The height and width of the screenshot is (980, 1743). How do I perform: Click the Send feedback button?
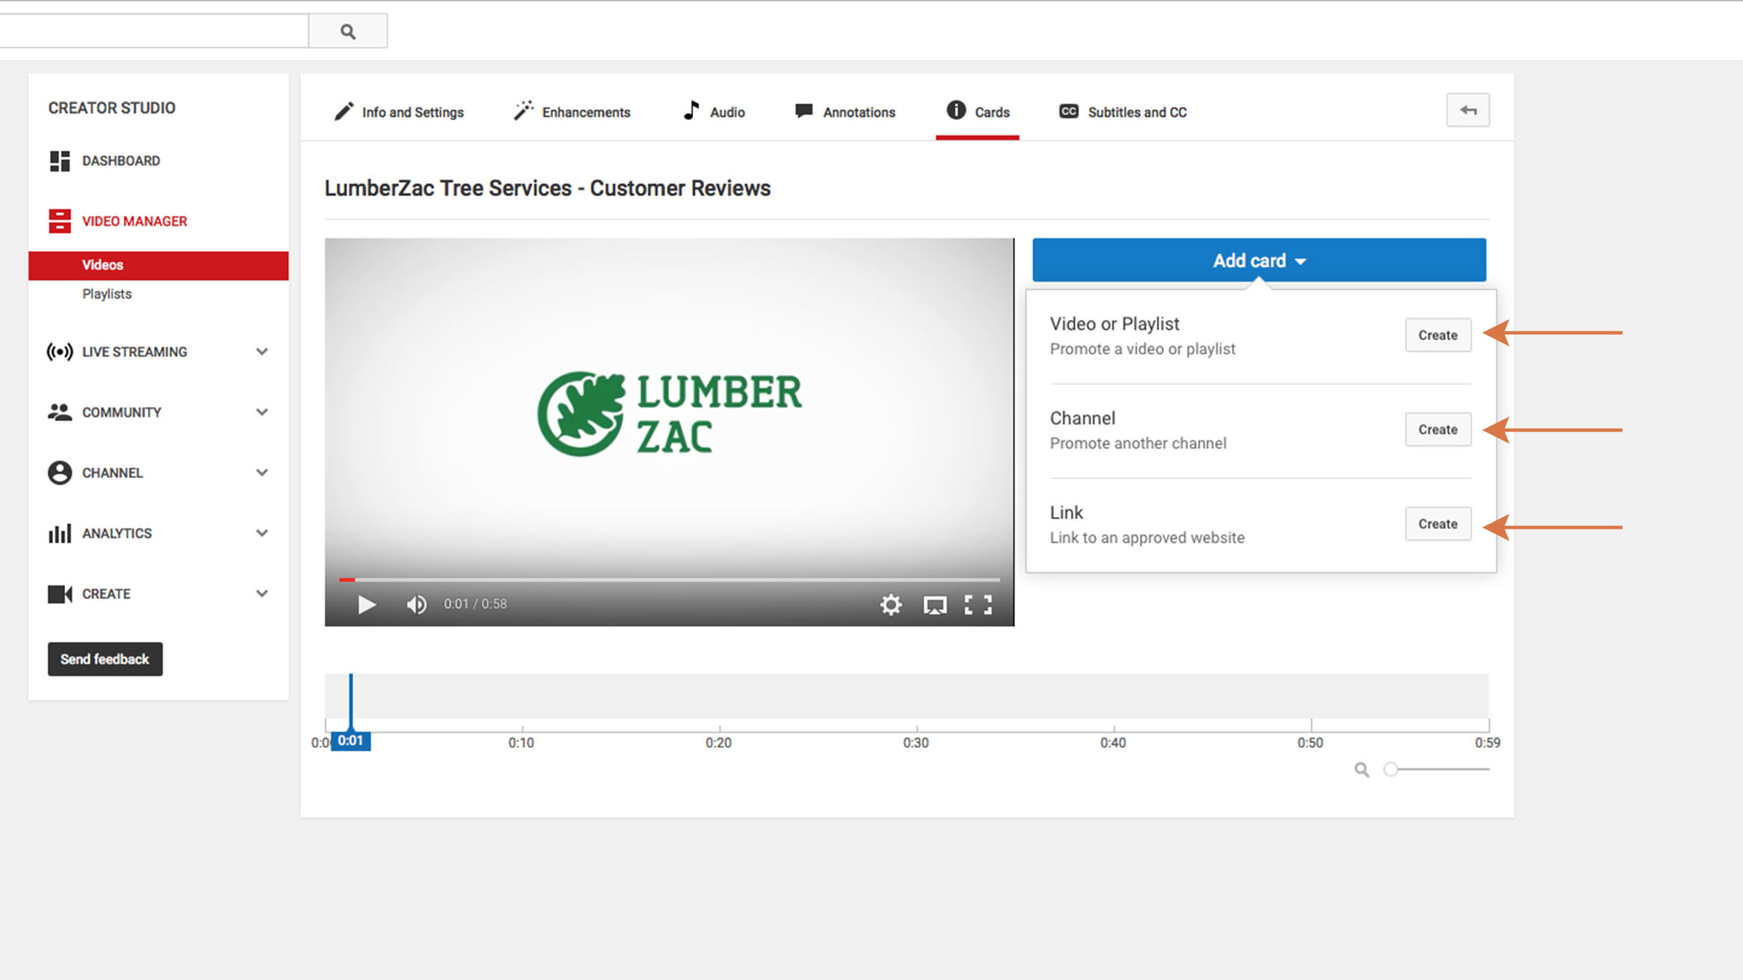(105, 659)
